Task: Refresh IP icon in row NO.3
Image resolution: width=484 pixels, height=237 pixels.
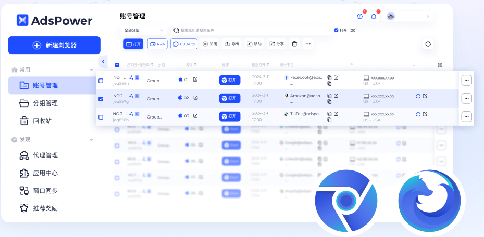Action: [x=418, y=114]
